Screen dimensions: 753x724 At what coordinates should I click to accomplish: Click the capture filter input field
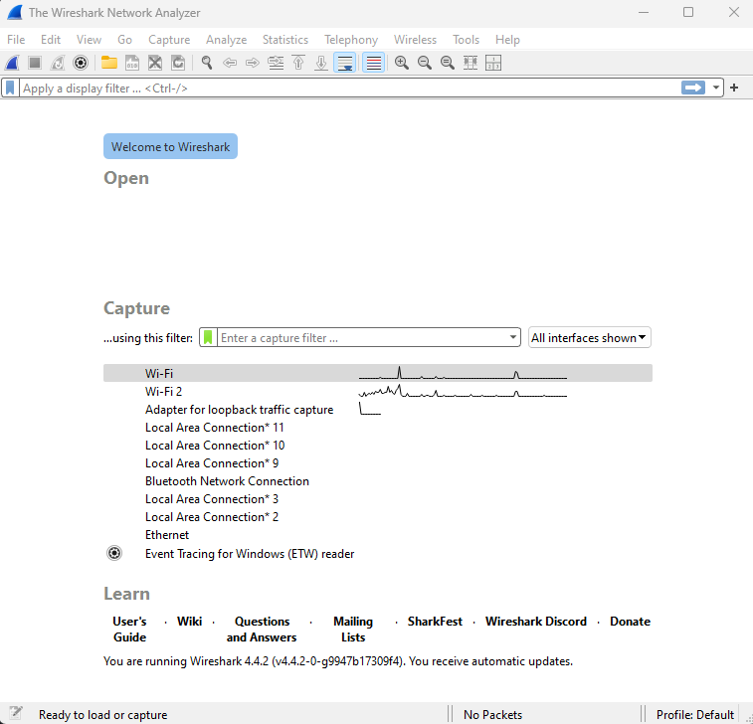362,338
